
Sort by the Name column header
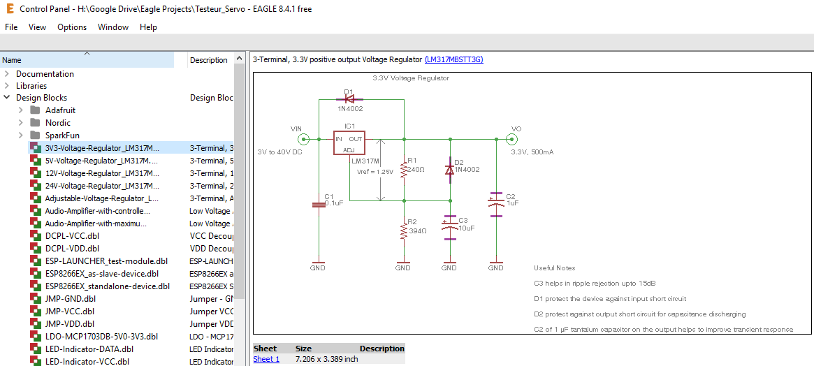87,59
